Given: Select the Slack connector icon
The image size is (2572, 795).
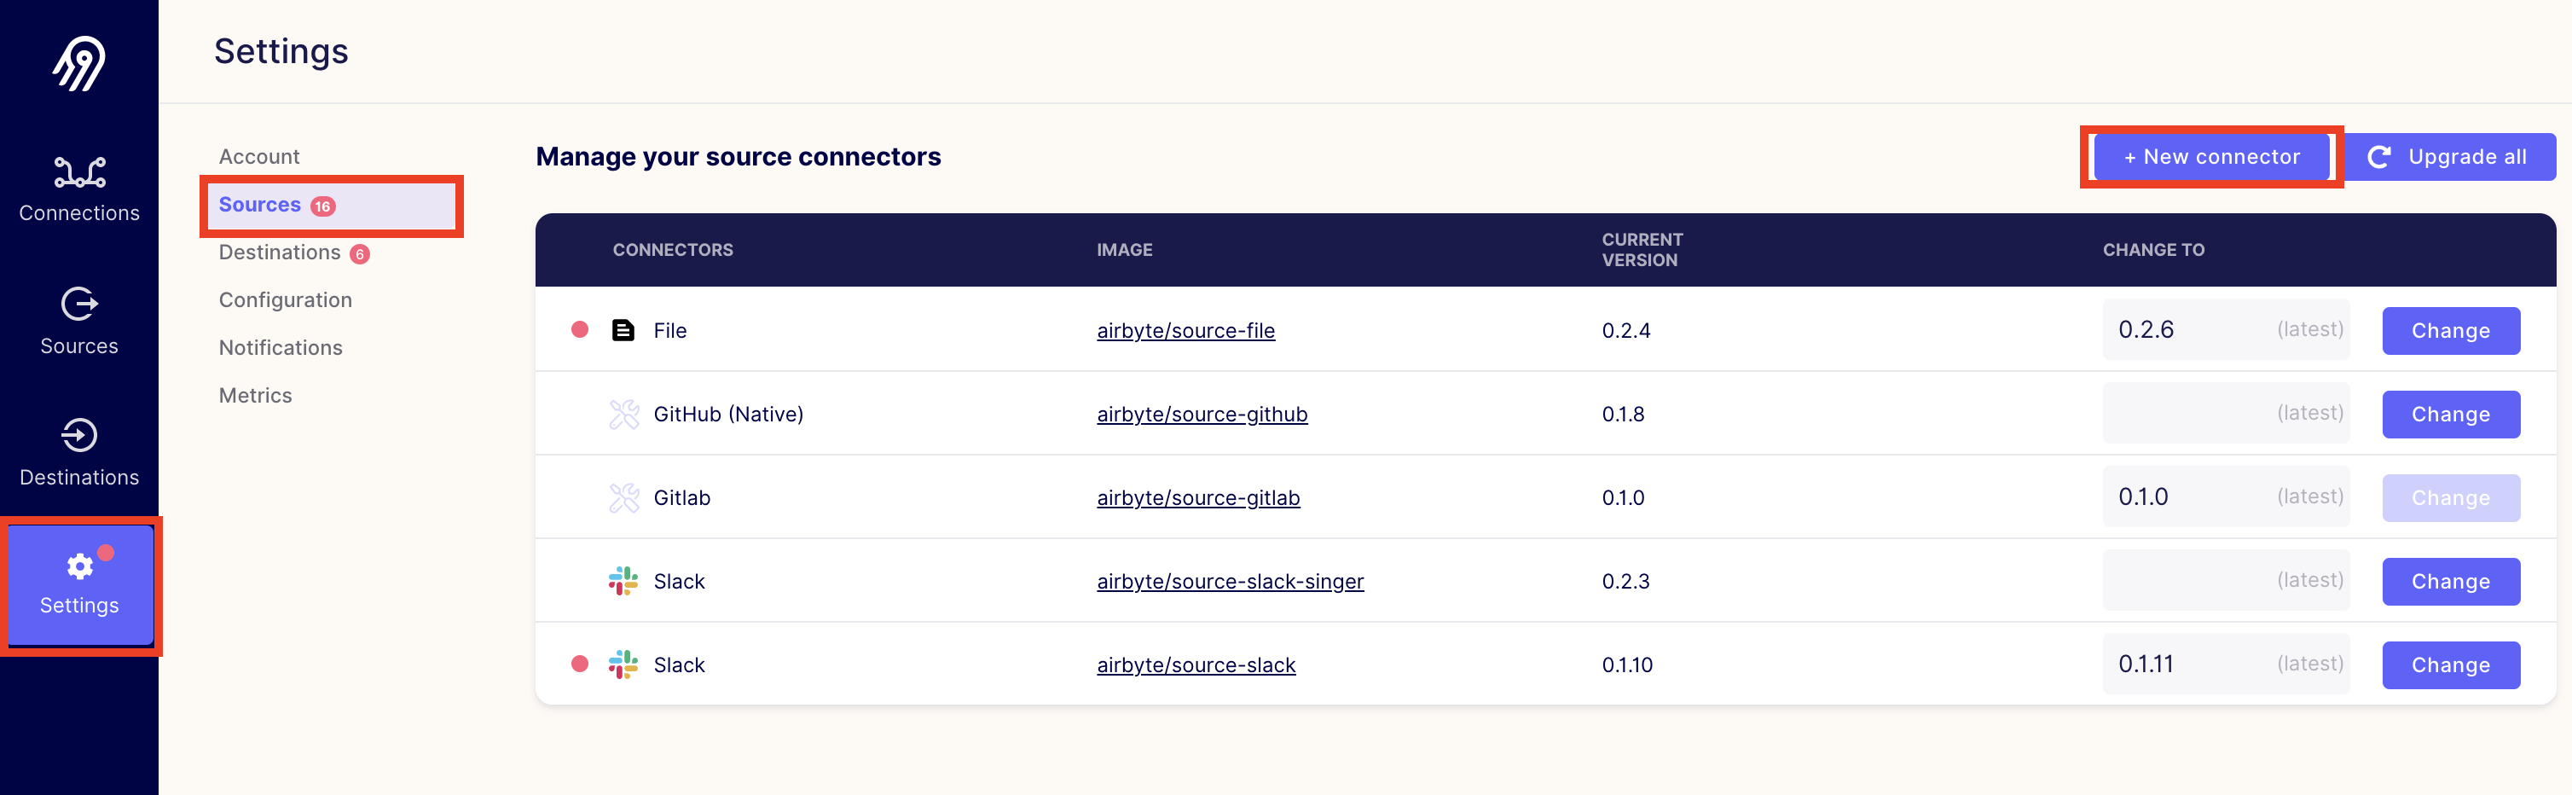Looking at the screenshot, I should click(x=624, y=580).
